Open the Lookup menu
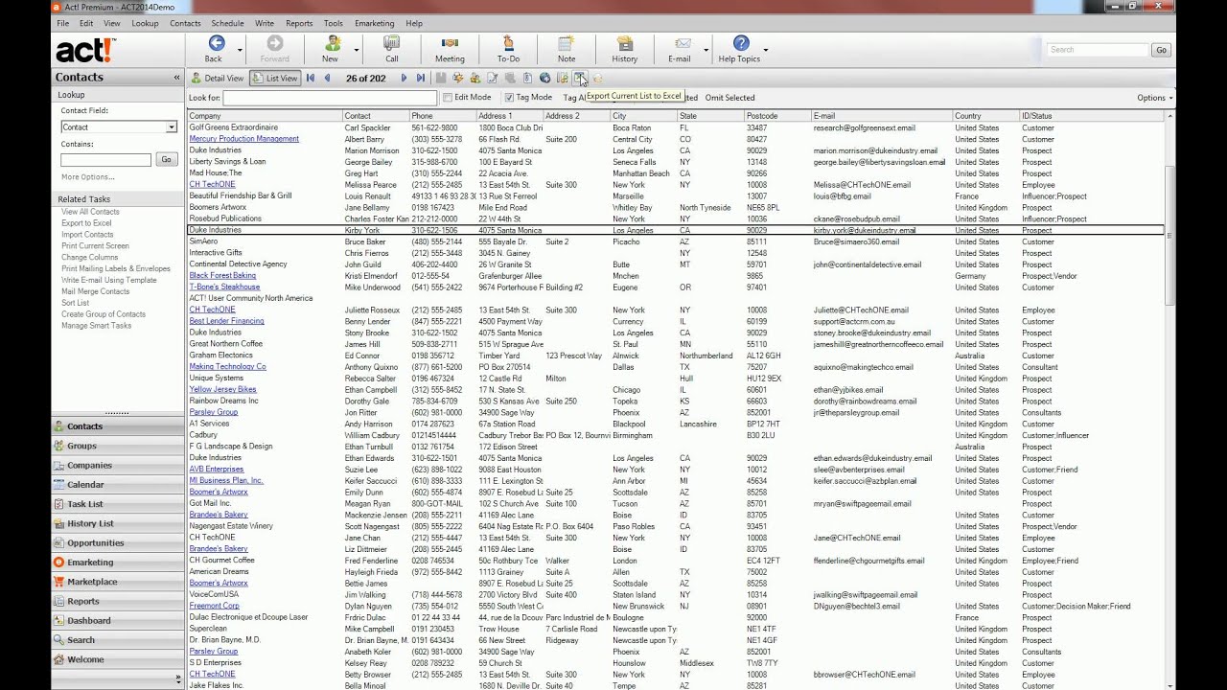 coord(145,23)
